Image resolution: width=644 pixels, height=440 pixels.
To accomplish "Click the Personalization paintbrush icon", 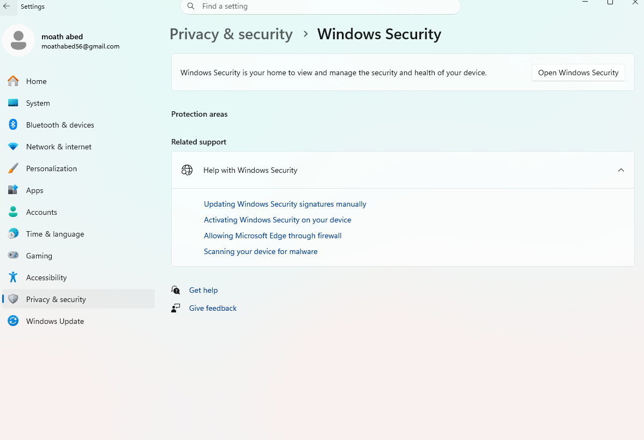I will [x=13, y=168].
